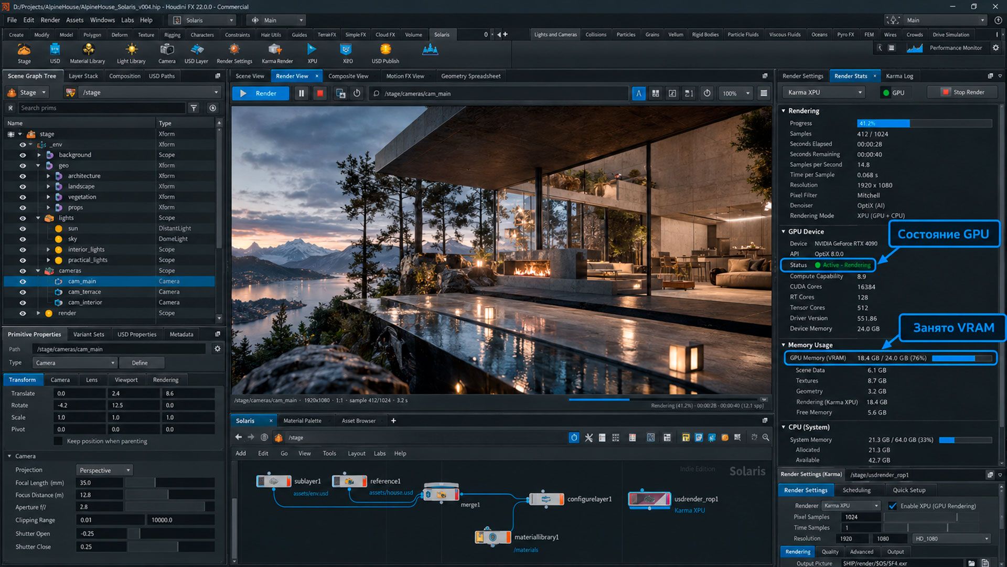The image size is (1007, 567).
Task: Click the Search prims field
Action: point(102,108)
